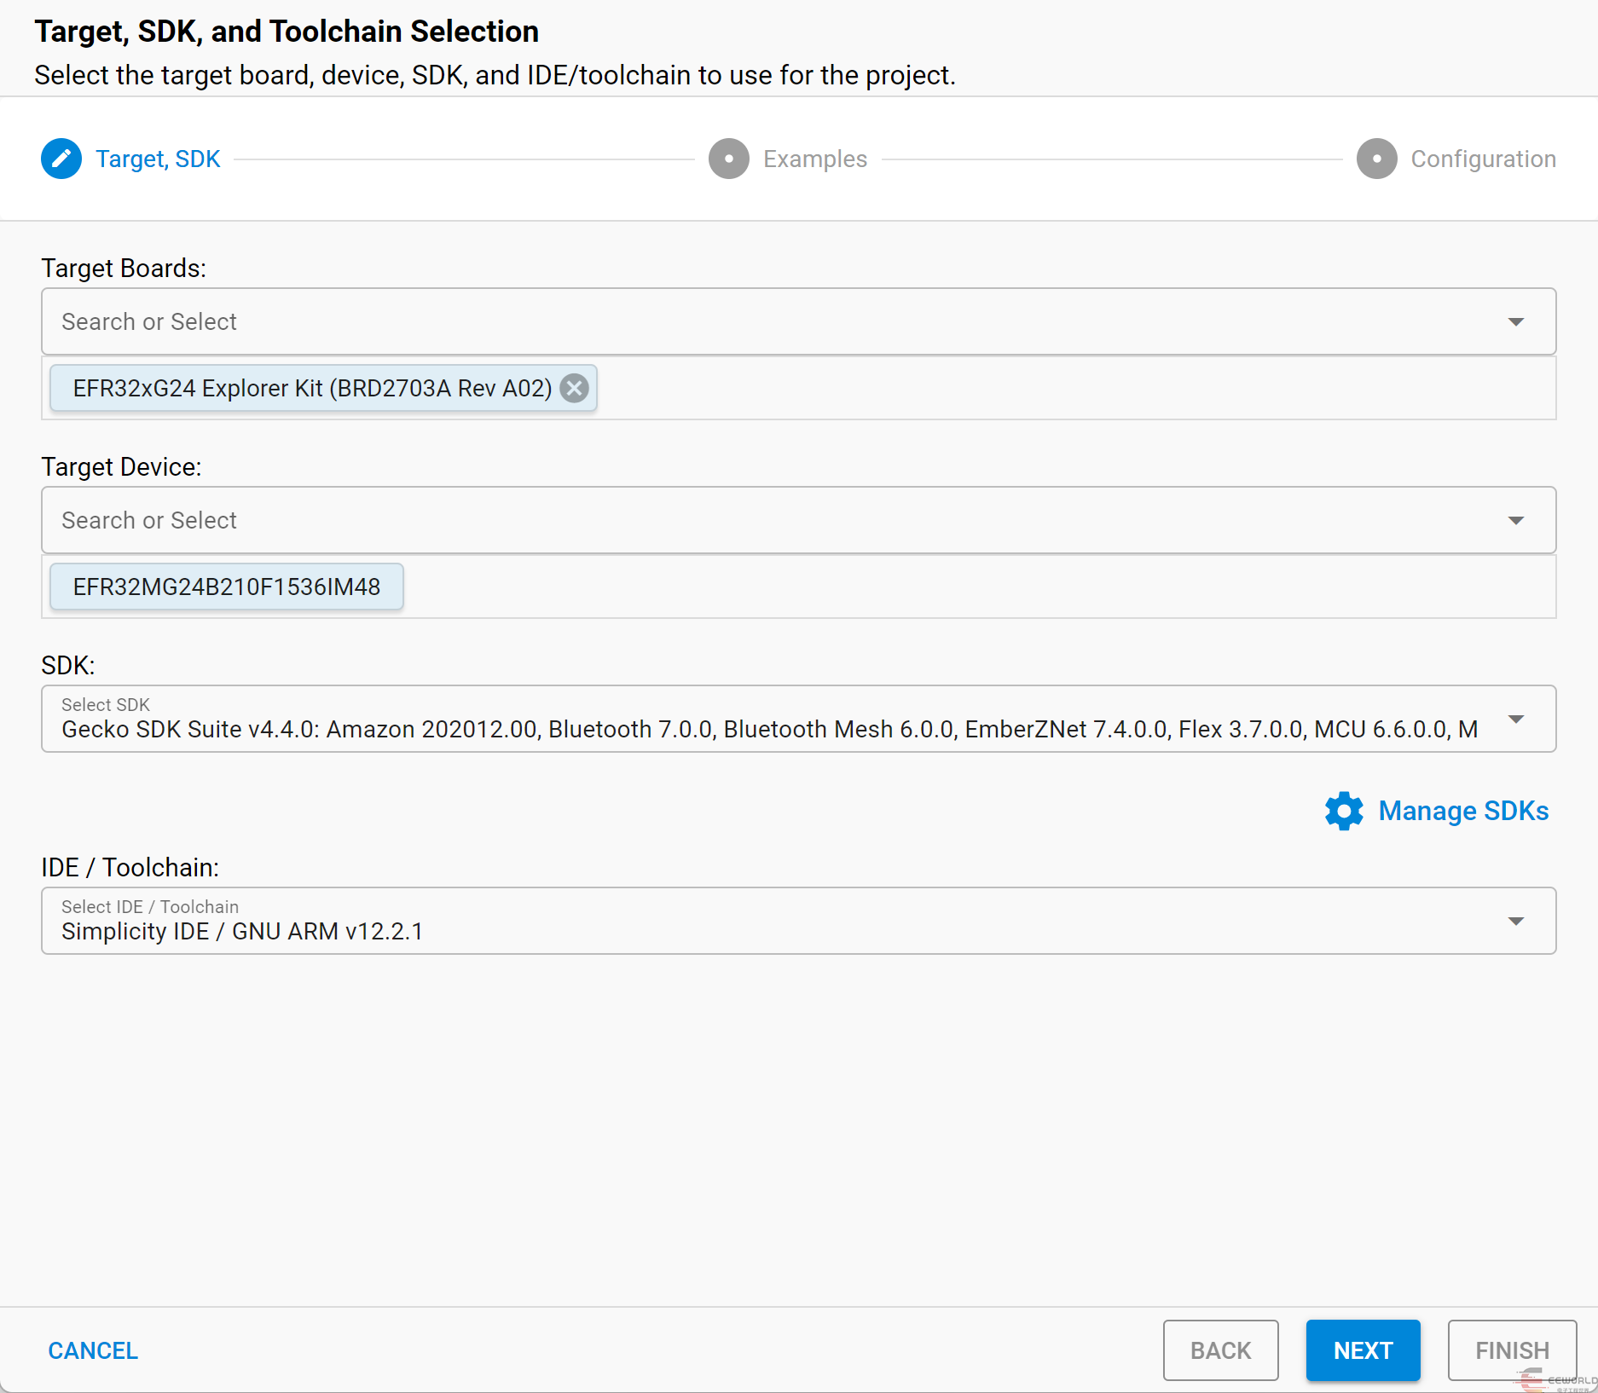Select the EFR32xG24 Explorer Kit board chip text
Viewport: 1598px width, 1393px height.
coord(312,388)
